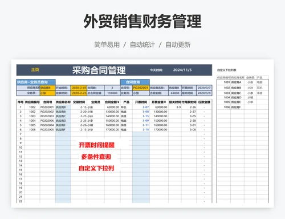Select contract number PO202003 in the table
This screenshot has height=219, width=285.
[x=47, y=116]
